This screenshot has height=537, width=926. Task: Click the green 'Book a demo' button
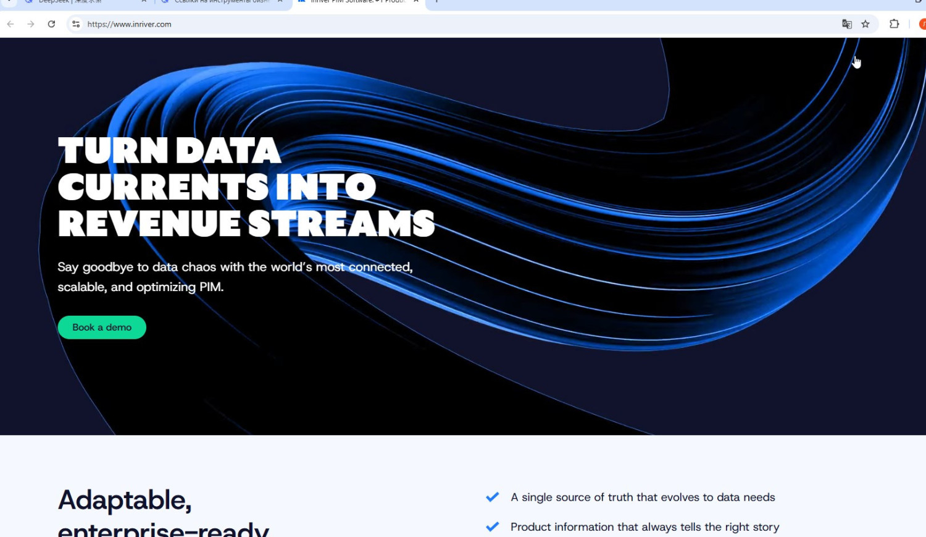point(102,328)
